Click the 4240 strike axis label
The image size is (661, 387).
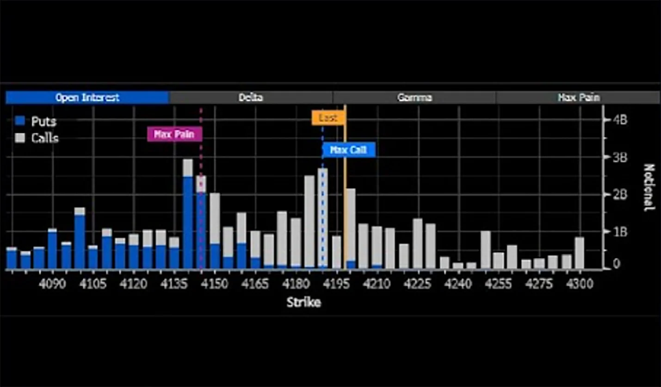coord(458,283)
